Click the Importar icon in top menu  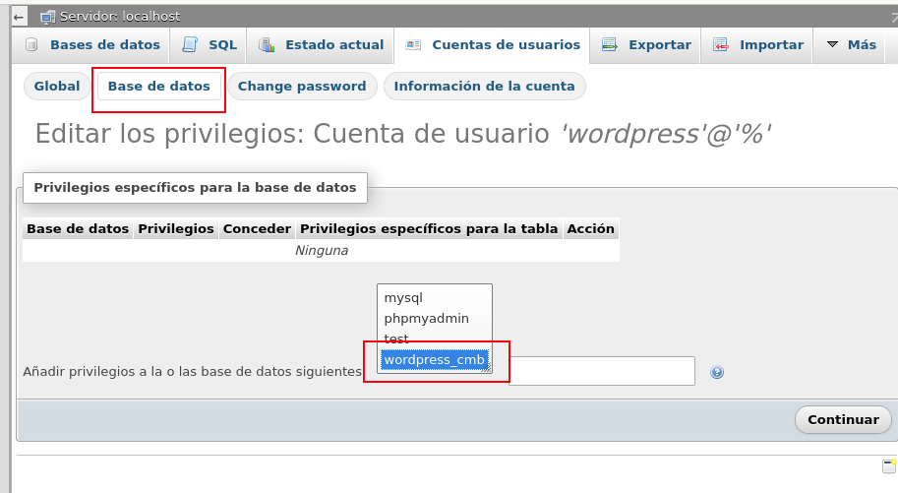click(x=721, y=45)
